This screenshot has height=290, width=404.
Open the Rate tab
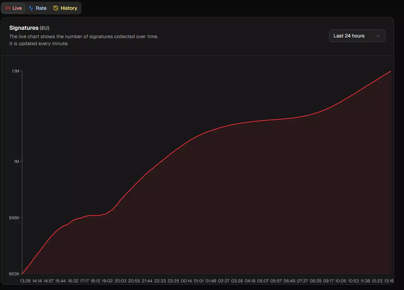tap(38, 8)
